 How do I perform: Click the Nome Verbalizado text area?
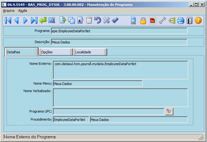tap(120, 98)
